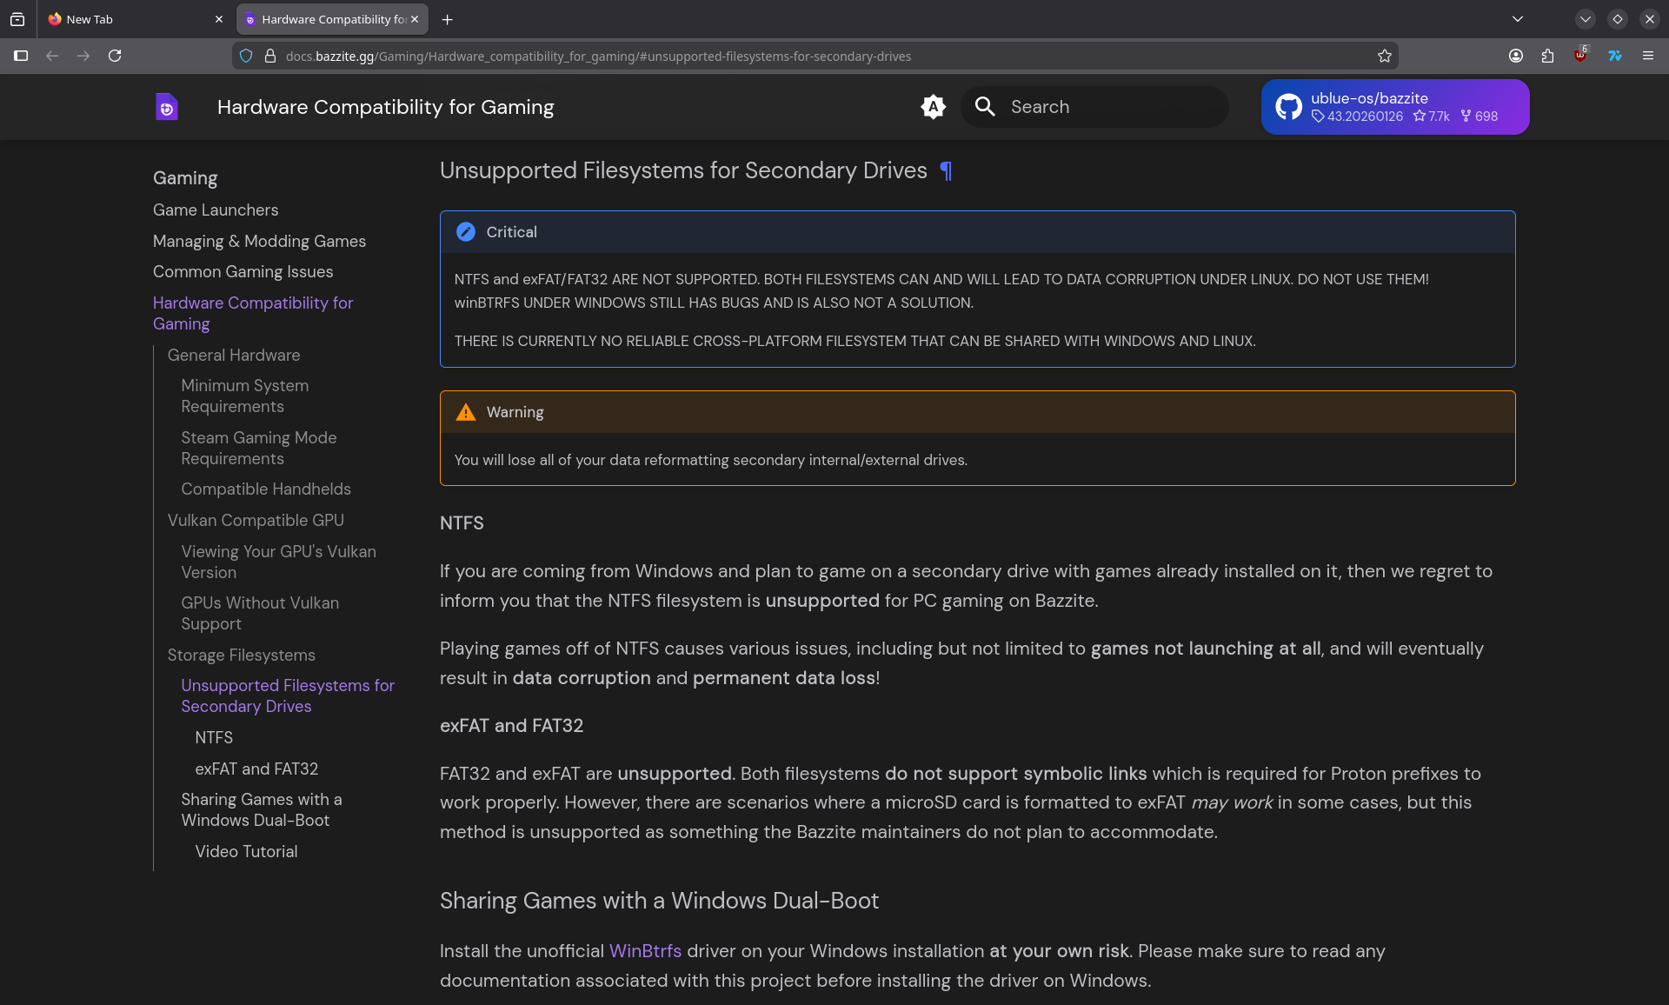Click the GitHub octocat icon
This screenshot has width=1669, height=1005.
[x=1289, y=106]
